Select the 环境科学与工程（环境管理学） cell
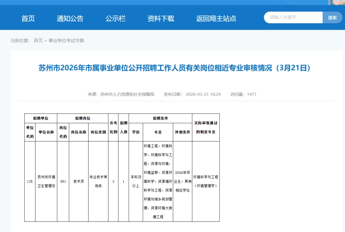The width and height of the screenshot is (345, 232). pos(206,182)
